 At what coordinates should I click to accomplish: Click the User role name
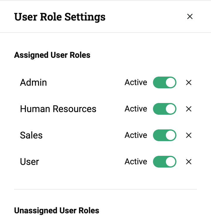(29, 162)
